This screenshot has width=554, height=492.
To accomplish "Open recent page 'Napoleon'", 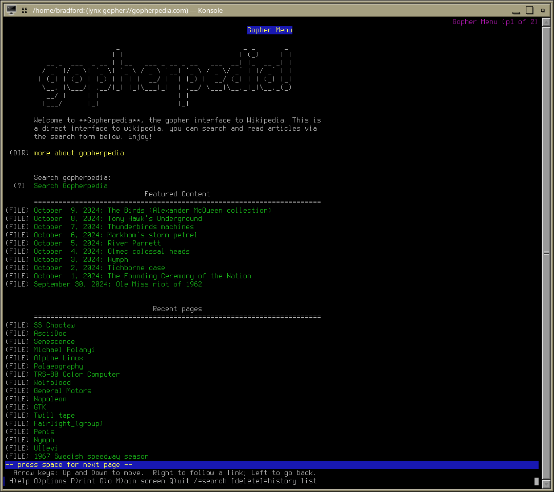I will click(x=50, y=399).
